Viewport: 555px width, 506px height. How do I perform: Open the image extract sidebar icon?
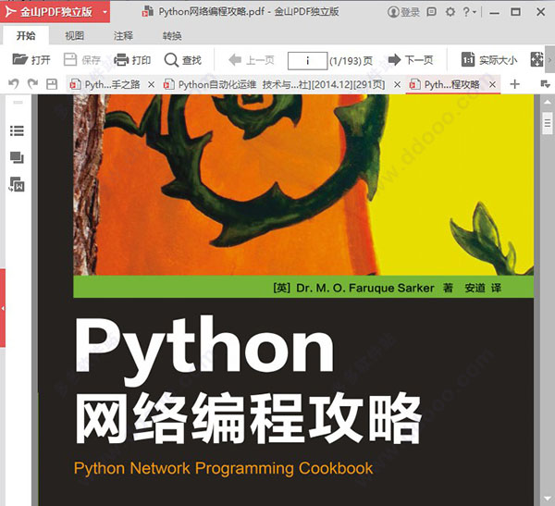[17, 184]
